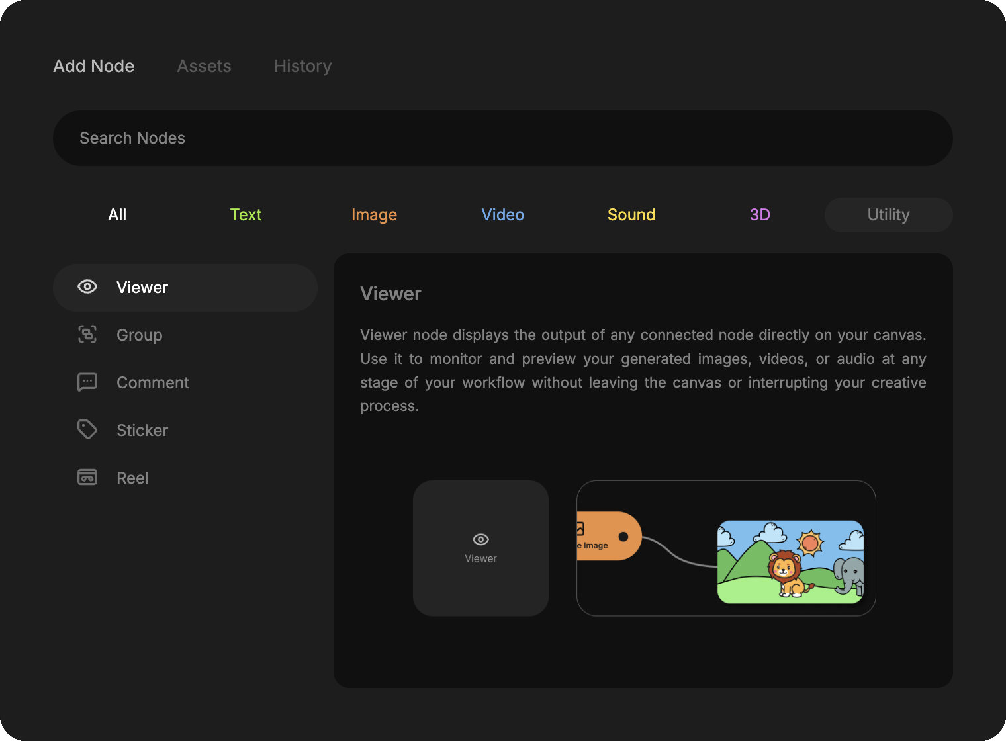The image size is (1006, 741).
Task: Click the eye icon inside the Viewer preview tile
Action: click(480, 539)
